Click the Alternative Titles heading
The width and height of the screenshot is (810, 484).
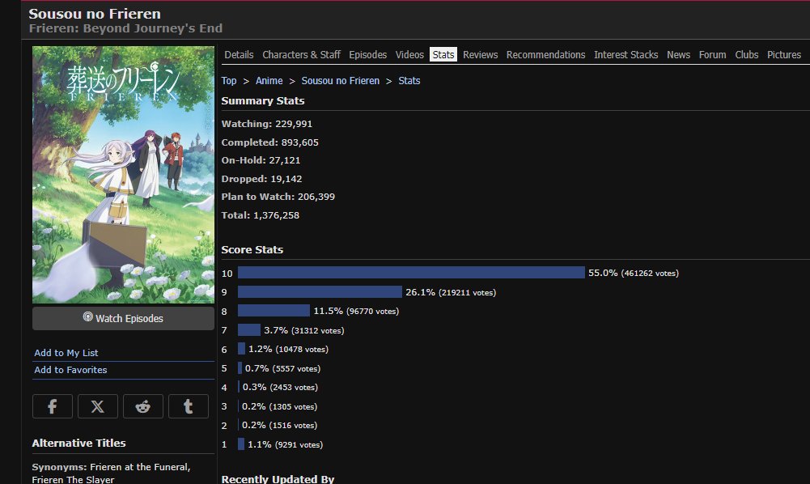[78, 444]
